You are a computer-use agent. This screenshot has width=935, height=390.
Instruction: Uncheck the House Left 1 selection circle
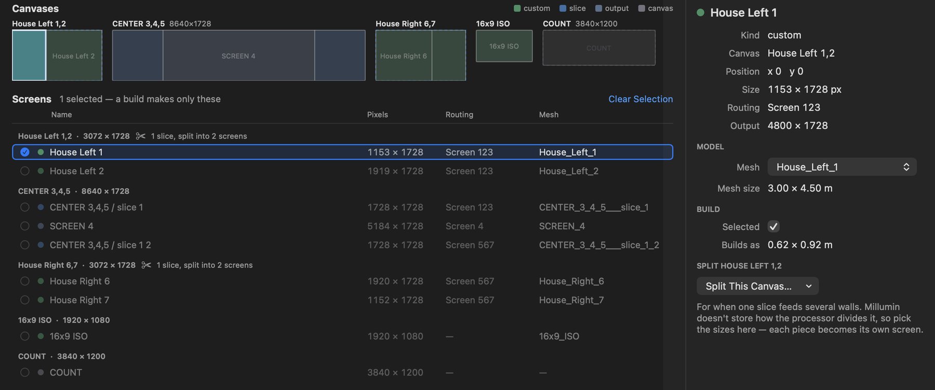[x=24, y=152]
